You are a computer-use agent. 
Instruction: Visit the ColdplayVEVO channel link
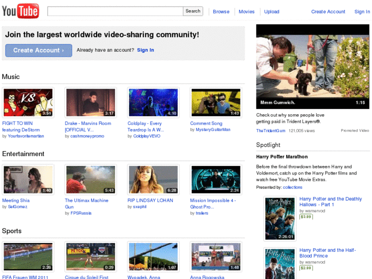click(x=148, y=136)
